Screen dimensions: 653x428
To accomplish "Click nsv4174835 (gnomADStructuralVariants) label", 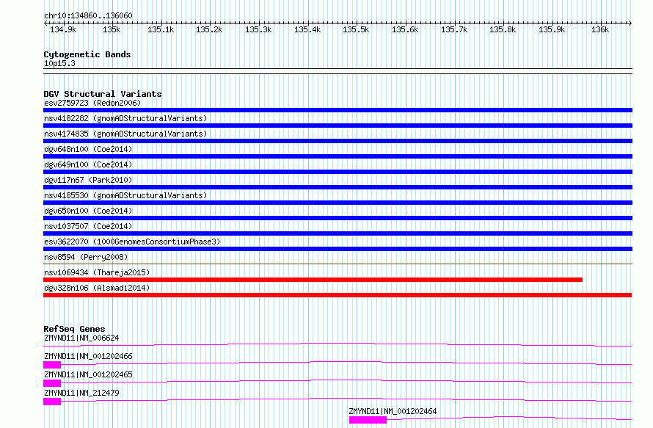I will pos(125,134).
